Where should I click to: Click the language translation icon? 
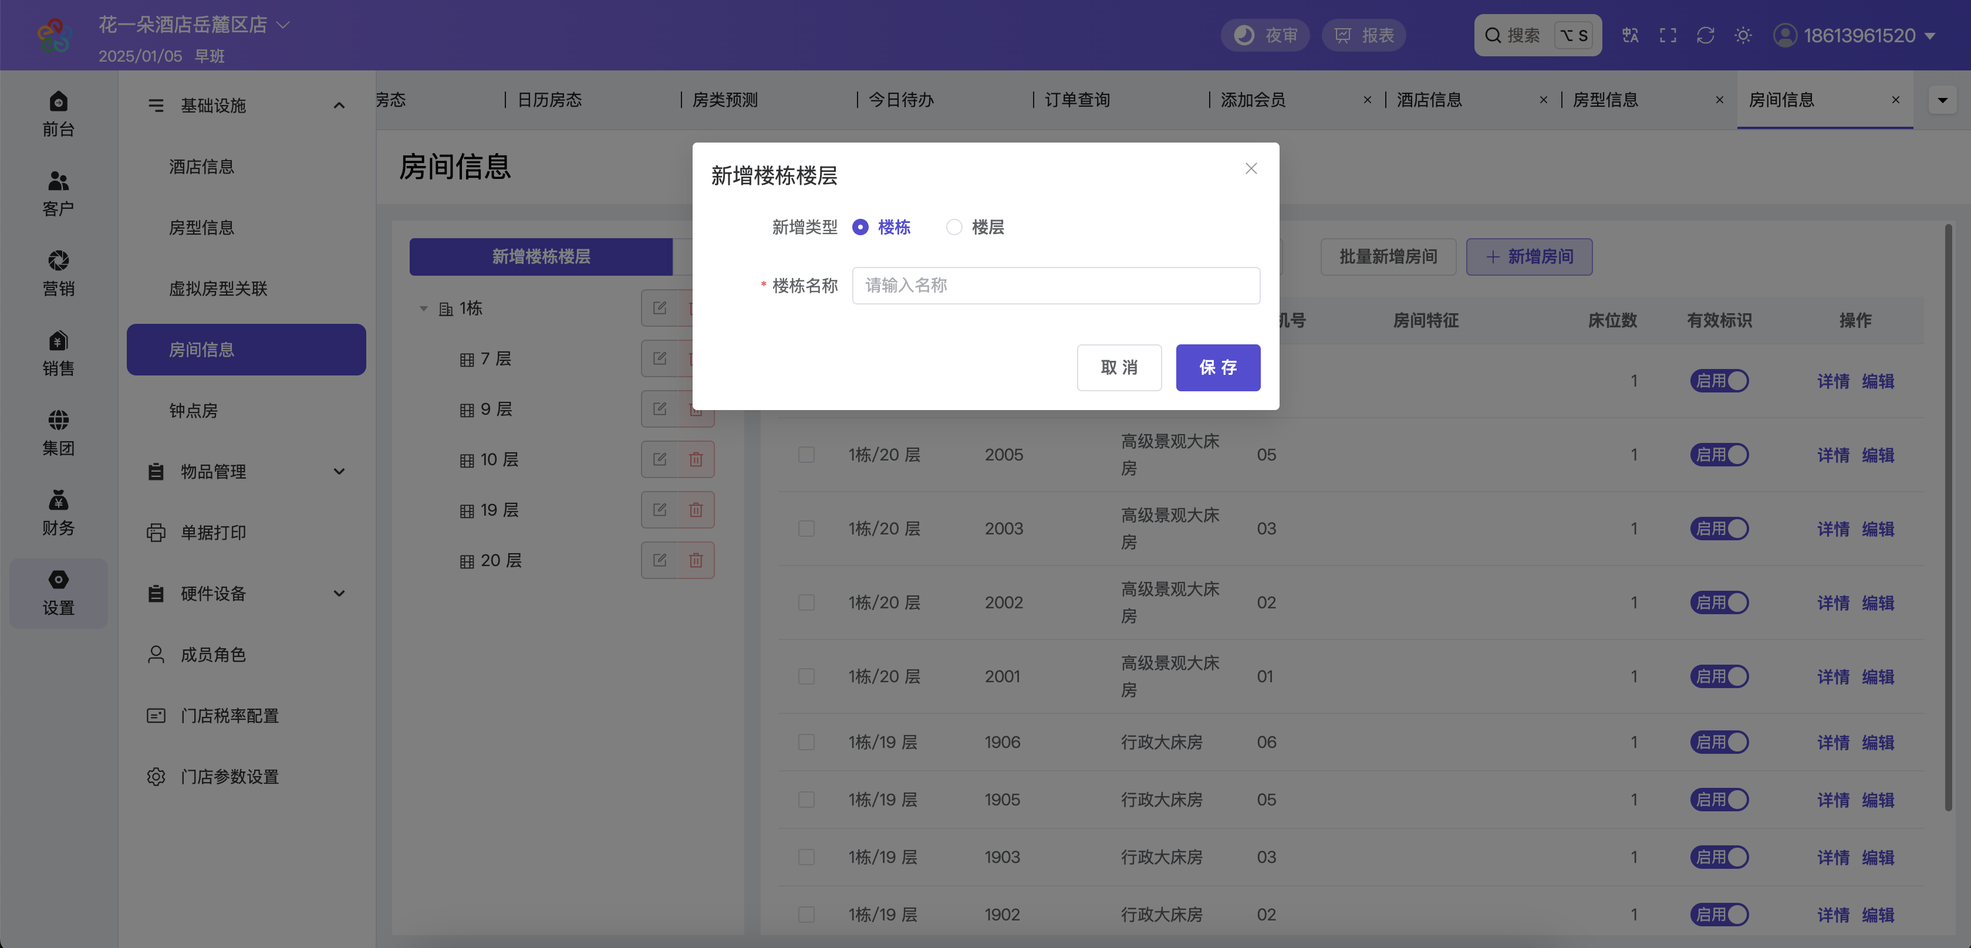tap(1630, 35)
